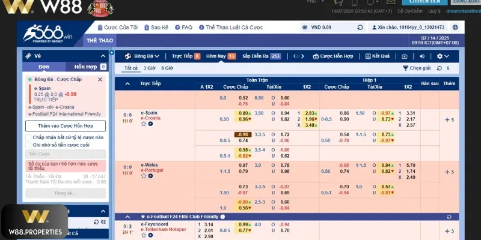Enable 'Chấp nhận bất cứ tỷ lệ cược nào'

click(29, 137)
